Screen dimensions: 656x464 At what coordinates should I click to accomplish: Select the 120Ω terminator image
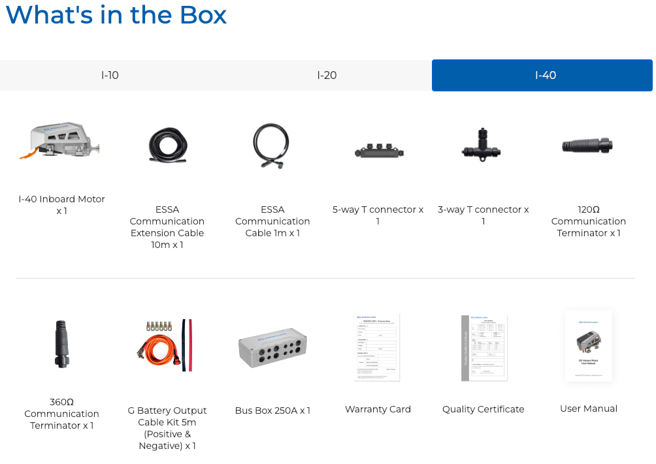tap(588, 146)
